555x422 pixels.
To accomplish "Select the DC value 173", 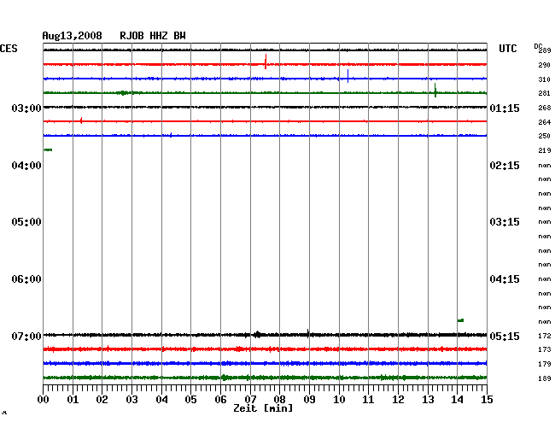I will point(545,349).
